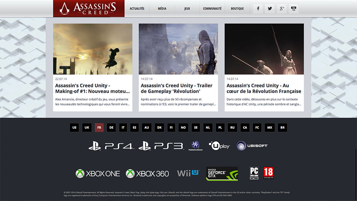Open the Jeux menu
This screenshot has width=357, height=201.
[x=187, y=9]
